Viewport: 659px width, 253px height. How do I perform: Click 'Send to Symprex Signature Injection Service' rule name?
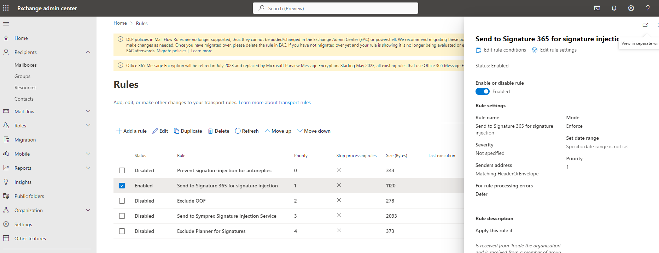[227, 216]
